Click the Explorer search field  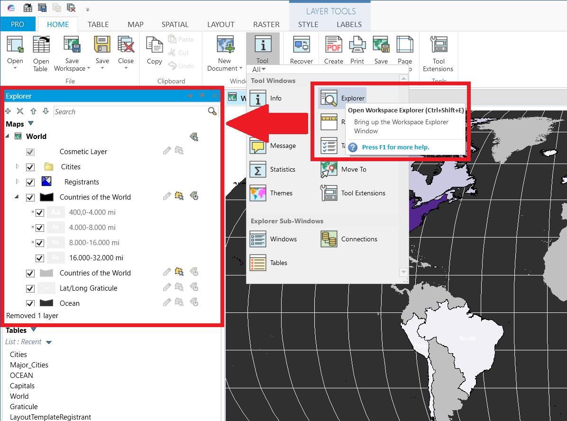(130, 111)
